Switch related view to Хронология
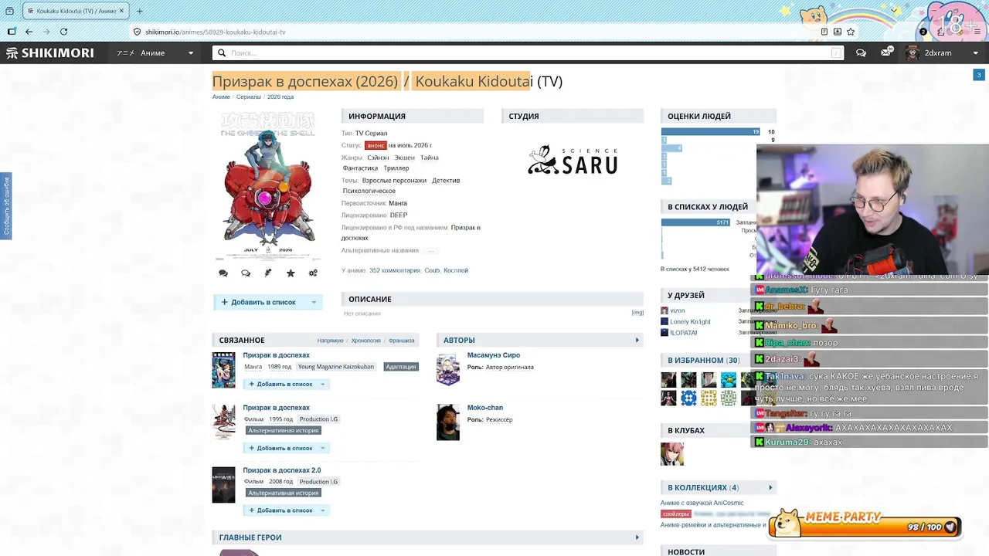This screenshot has height=556, width=989. tap(366, 341)
